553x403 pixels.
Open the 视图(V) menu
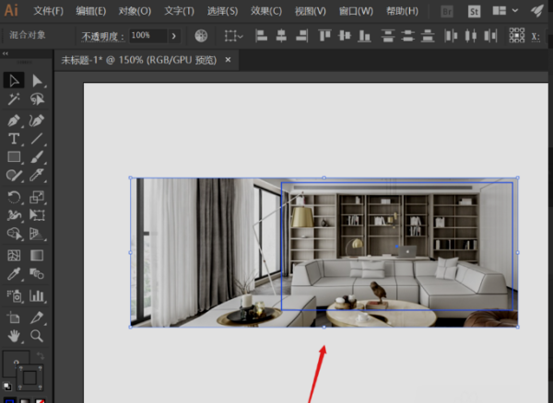(311, 11)
